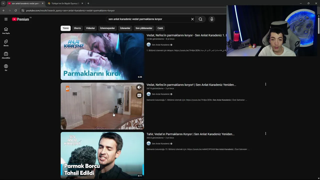The width and height of the screenshot is (320, 180).
Task: View site information icon in address bar
Action: (x=23, y=10)
